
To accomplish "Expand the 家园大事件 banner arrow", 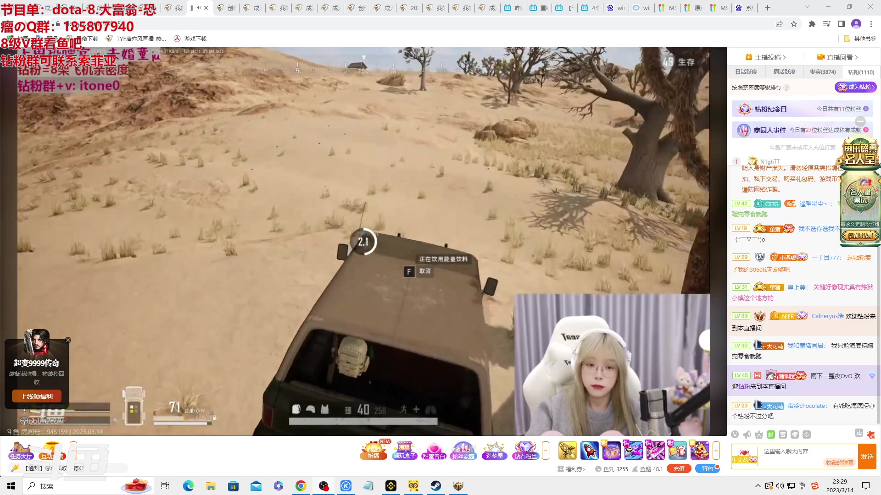I will [x=866, y=130].
